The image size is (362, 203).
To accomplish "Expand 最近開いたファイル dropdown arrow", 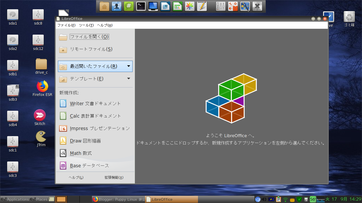I will click(129, 66).
